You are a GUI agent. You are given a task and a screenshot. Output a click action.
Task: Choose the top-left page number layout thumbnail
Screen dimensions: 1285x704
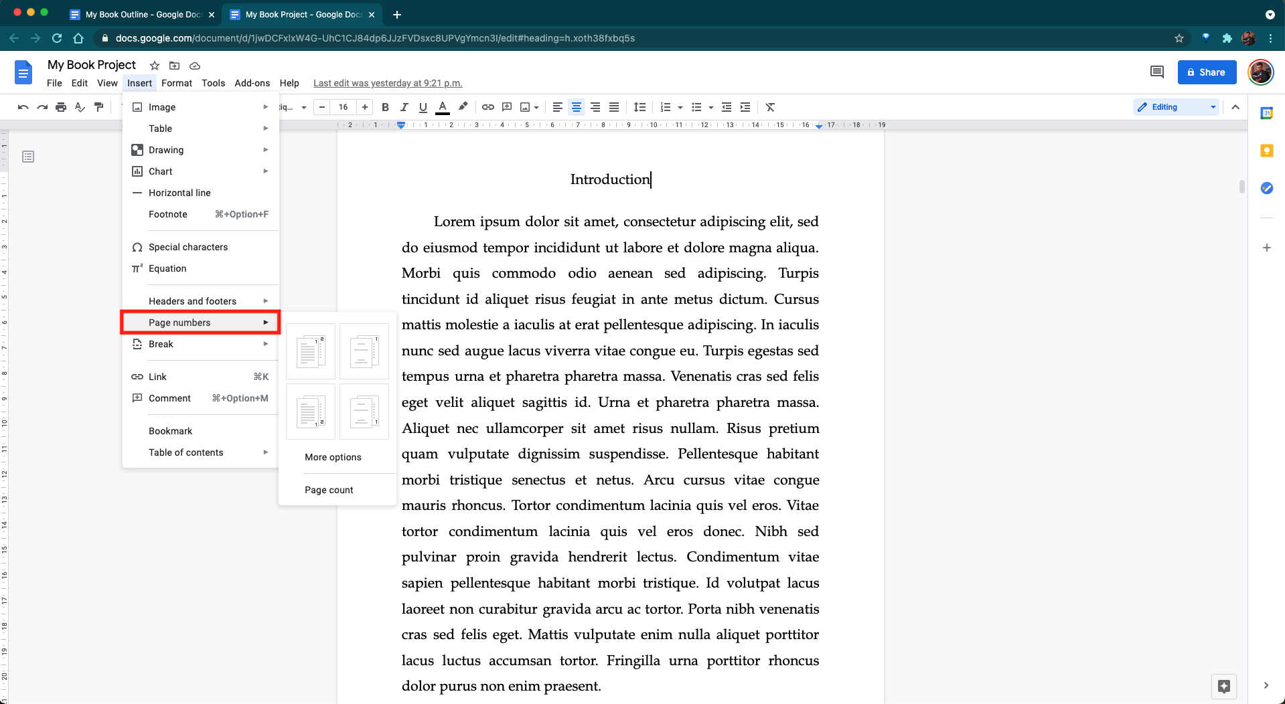(x=310, y=351)
